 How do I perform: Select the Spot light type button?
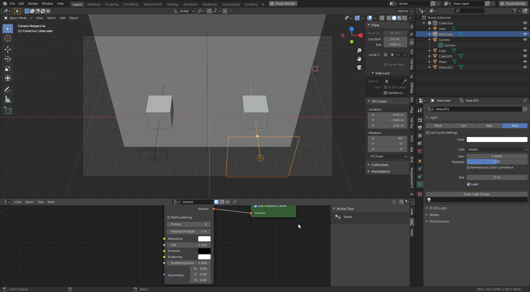(x=489, y=126)
